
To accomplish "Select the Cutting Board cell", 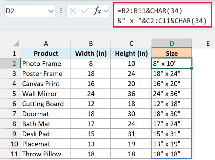I will click(46, 103).
